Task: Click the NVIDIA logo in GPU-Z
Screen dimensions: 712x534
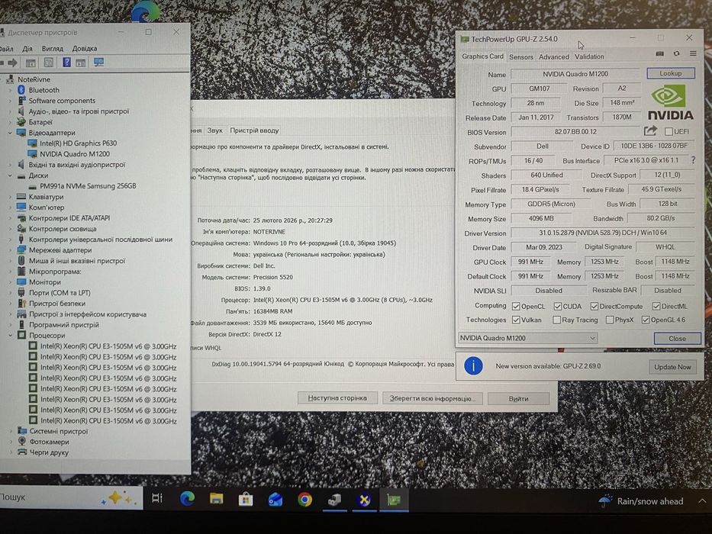Action: [670, 104]
